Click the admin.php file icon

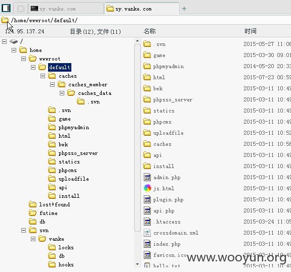click(x=147, y=177)
